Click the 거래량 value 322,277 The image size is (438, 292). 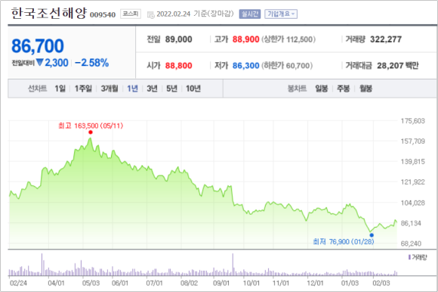click(386, 39)
